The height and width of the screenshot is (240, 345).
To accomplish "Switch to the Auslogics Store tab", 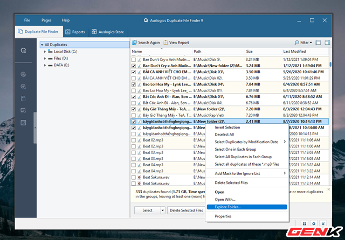I will [x=108, y=32].
